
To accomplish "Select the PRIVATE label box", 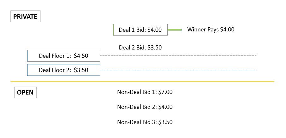I will [x=25, y=16].
